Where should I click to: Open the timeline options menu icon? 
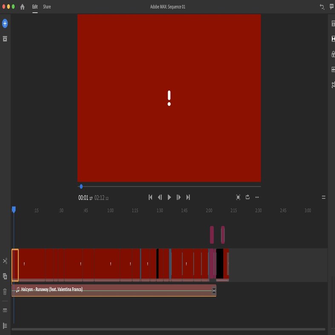coord(324,198)
